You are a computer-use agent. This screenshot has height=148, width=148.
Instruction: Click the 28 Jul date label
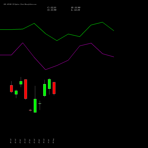(x=34, y=141)
